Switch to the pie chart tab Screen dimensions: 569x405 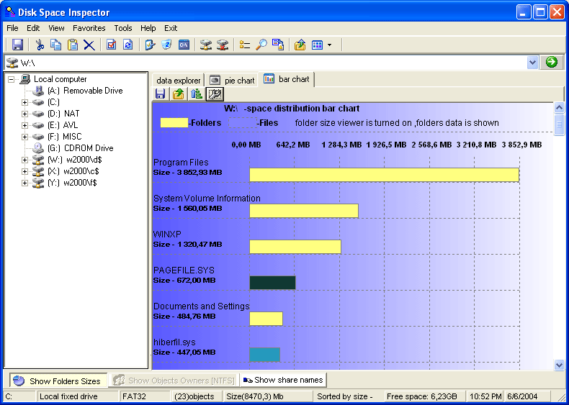pyautogui.click(x=232, y=80)
